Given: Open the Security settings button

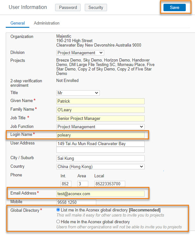Looking at the screenshot, I should (x=96, y=8).
